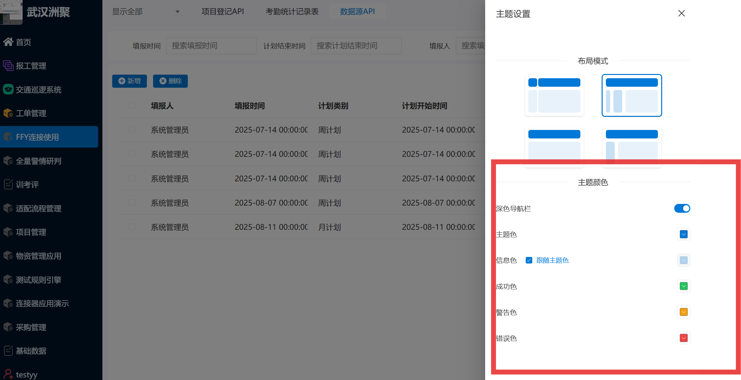Viewport: 741px width, 380px height.
Task: Tick the table header select-all checkbox
Action: tap(132, 105)
